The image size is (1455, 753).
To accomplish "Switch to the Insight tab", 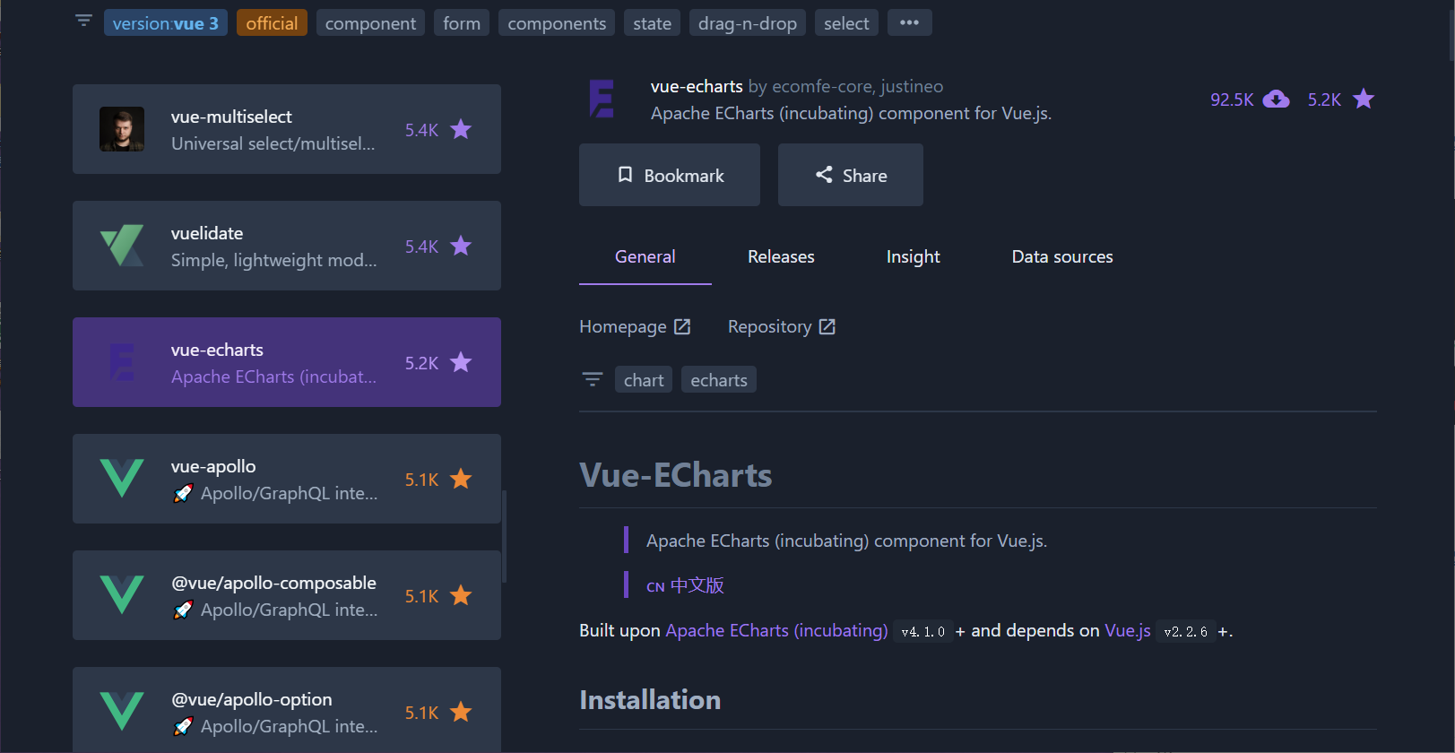I will pos(914,257).
